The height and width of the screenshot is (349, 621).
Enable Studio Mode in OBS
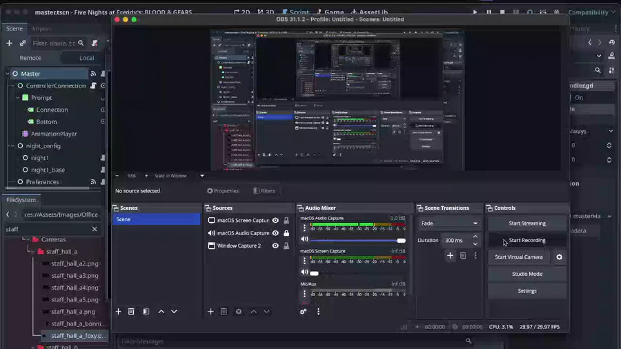click(526, 274)
